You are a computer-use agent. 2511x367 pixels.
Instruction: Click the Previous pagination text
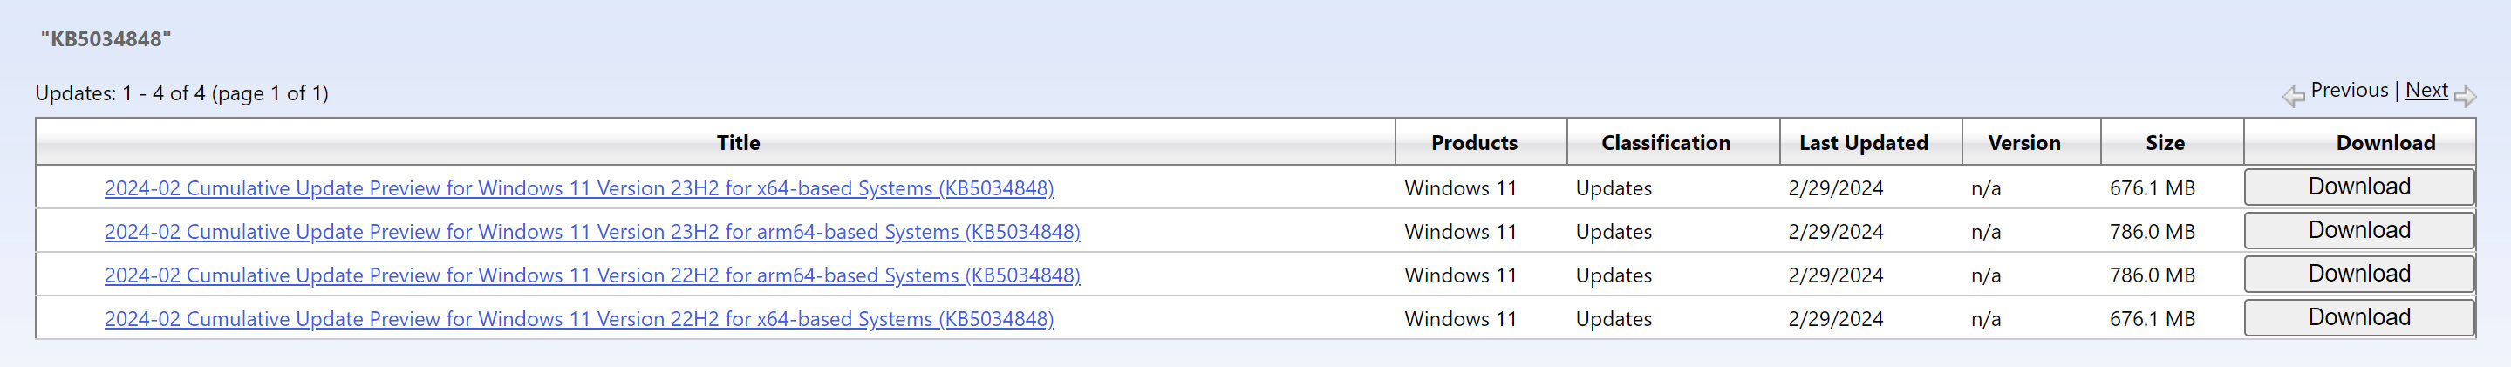click(2349, 91)
